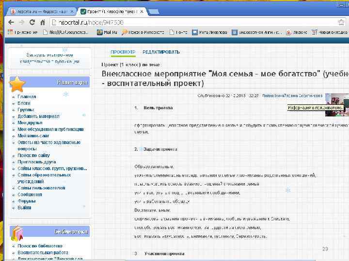349x261 pixels.
Task: Open file:///C:/Documents bookmark
Action: pos(66,32)
